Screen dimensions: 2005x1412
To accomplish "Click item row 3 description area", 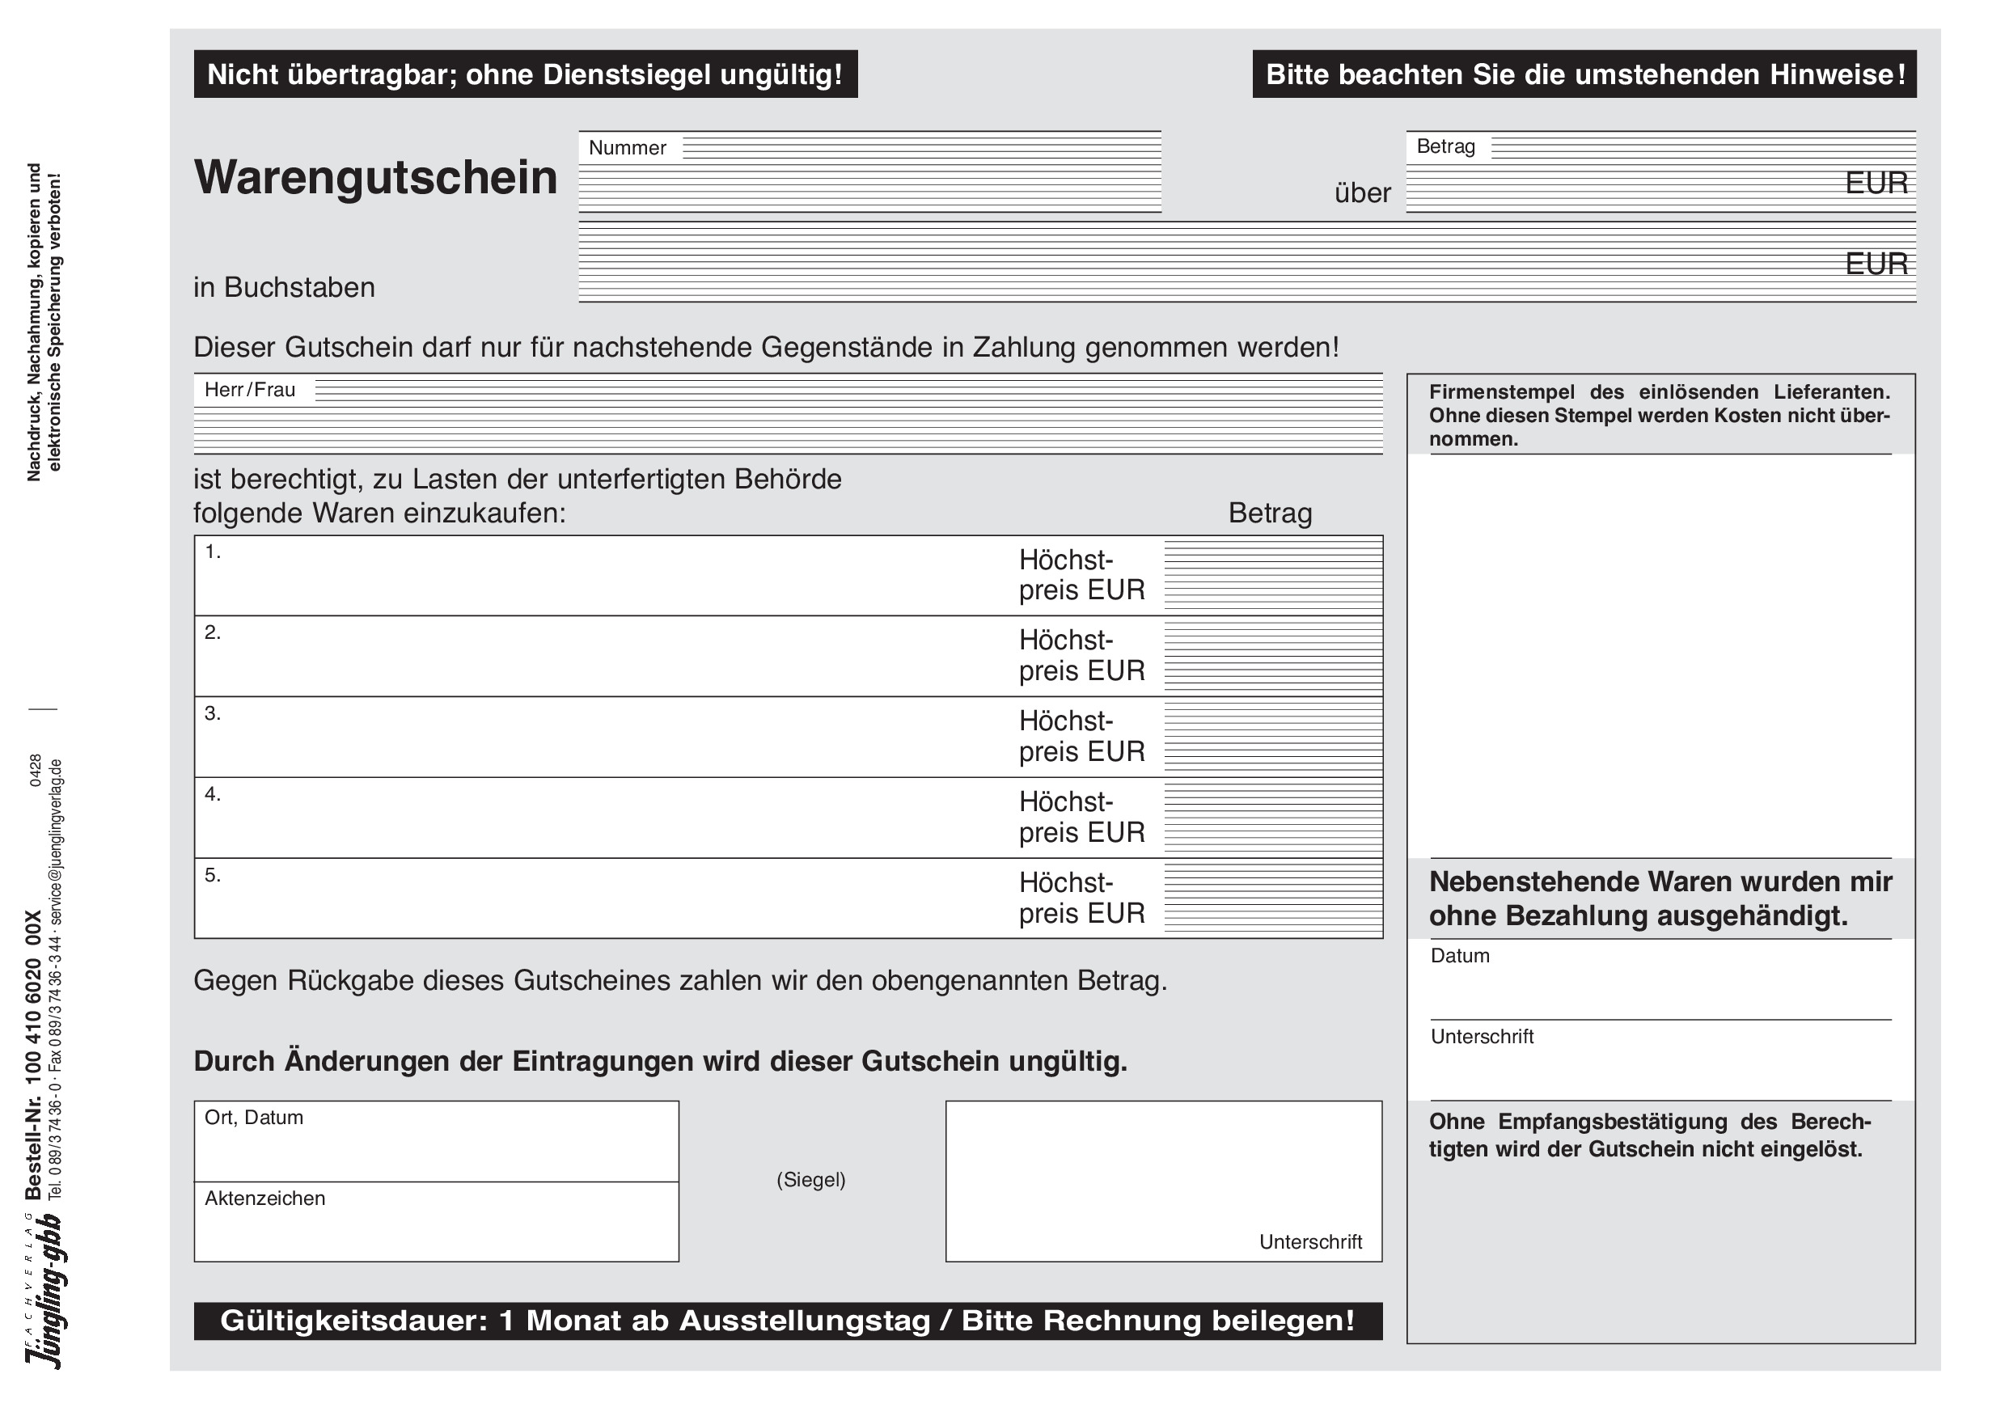I will pyautogui.click(x=603, y=738).
